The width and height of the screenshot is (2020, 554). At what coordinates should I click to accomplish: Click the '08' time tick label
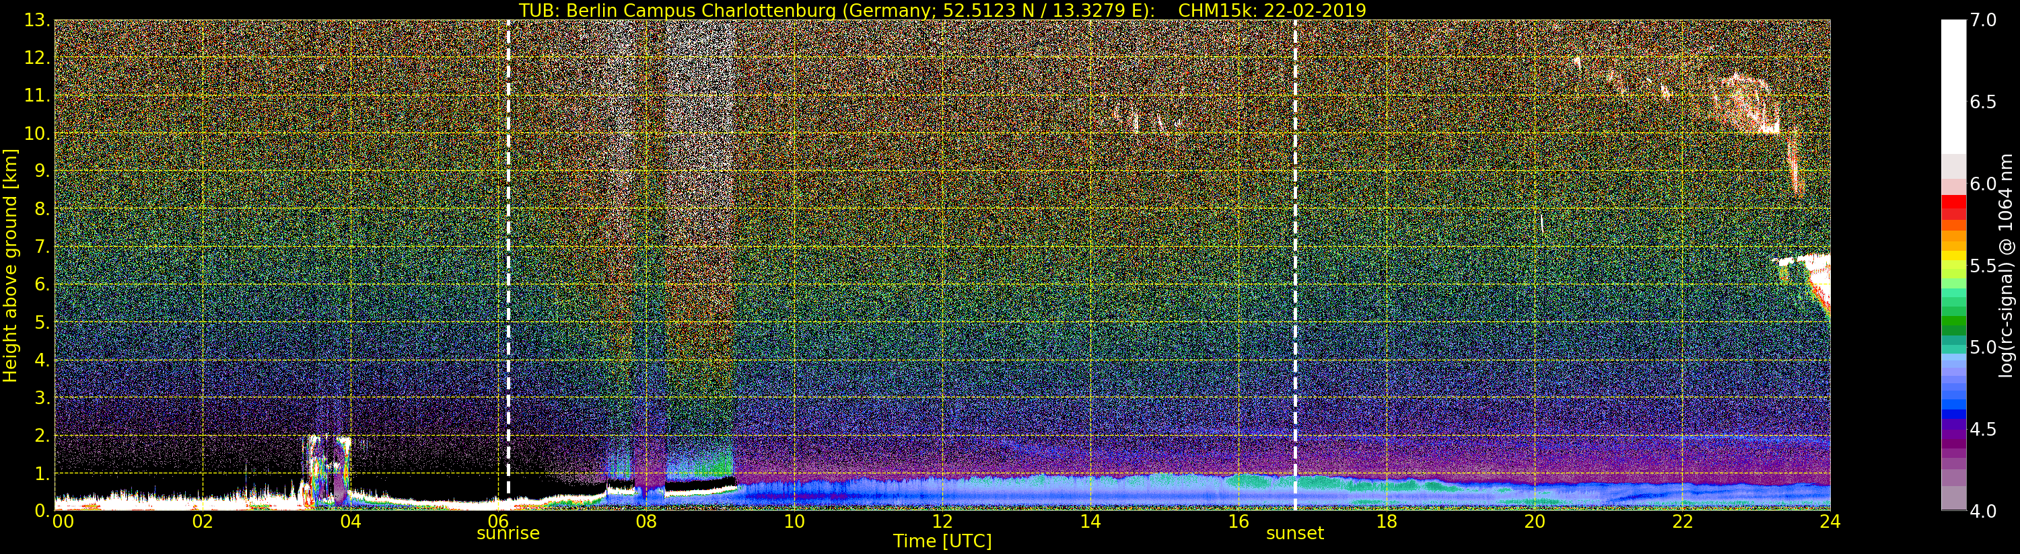point(646,522)
